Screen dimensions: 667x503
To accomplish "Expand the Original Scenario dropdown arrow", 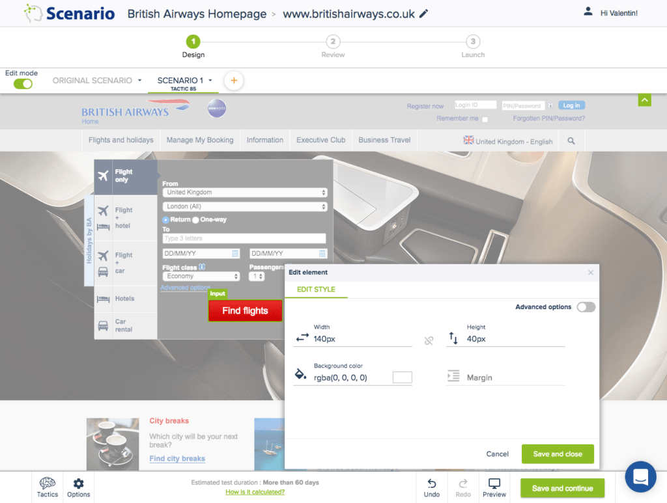I will tap(139, 80).
